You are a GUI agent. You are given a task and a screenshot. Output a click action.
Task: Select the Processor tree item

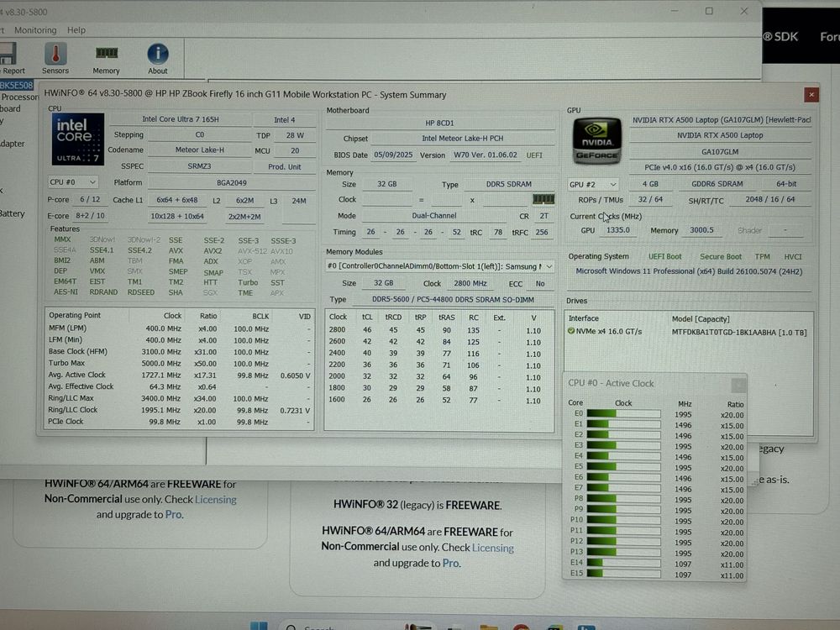tap(19, 97)
